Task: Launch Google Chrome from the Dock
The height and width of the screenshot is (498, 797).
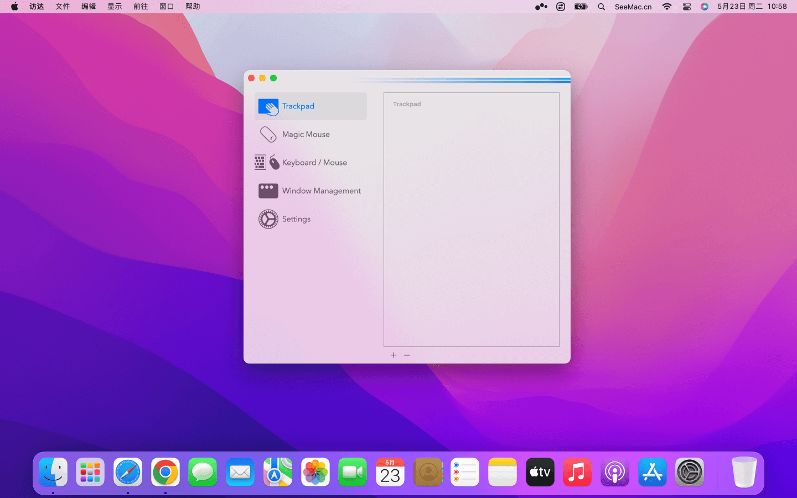Action: click(165, 473)
